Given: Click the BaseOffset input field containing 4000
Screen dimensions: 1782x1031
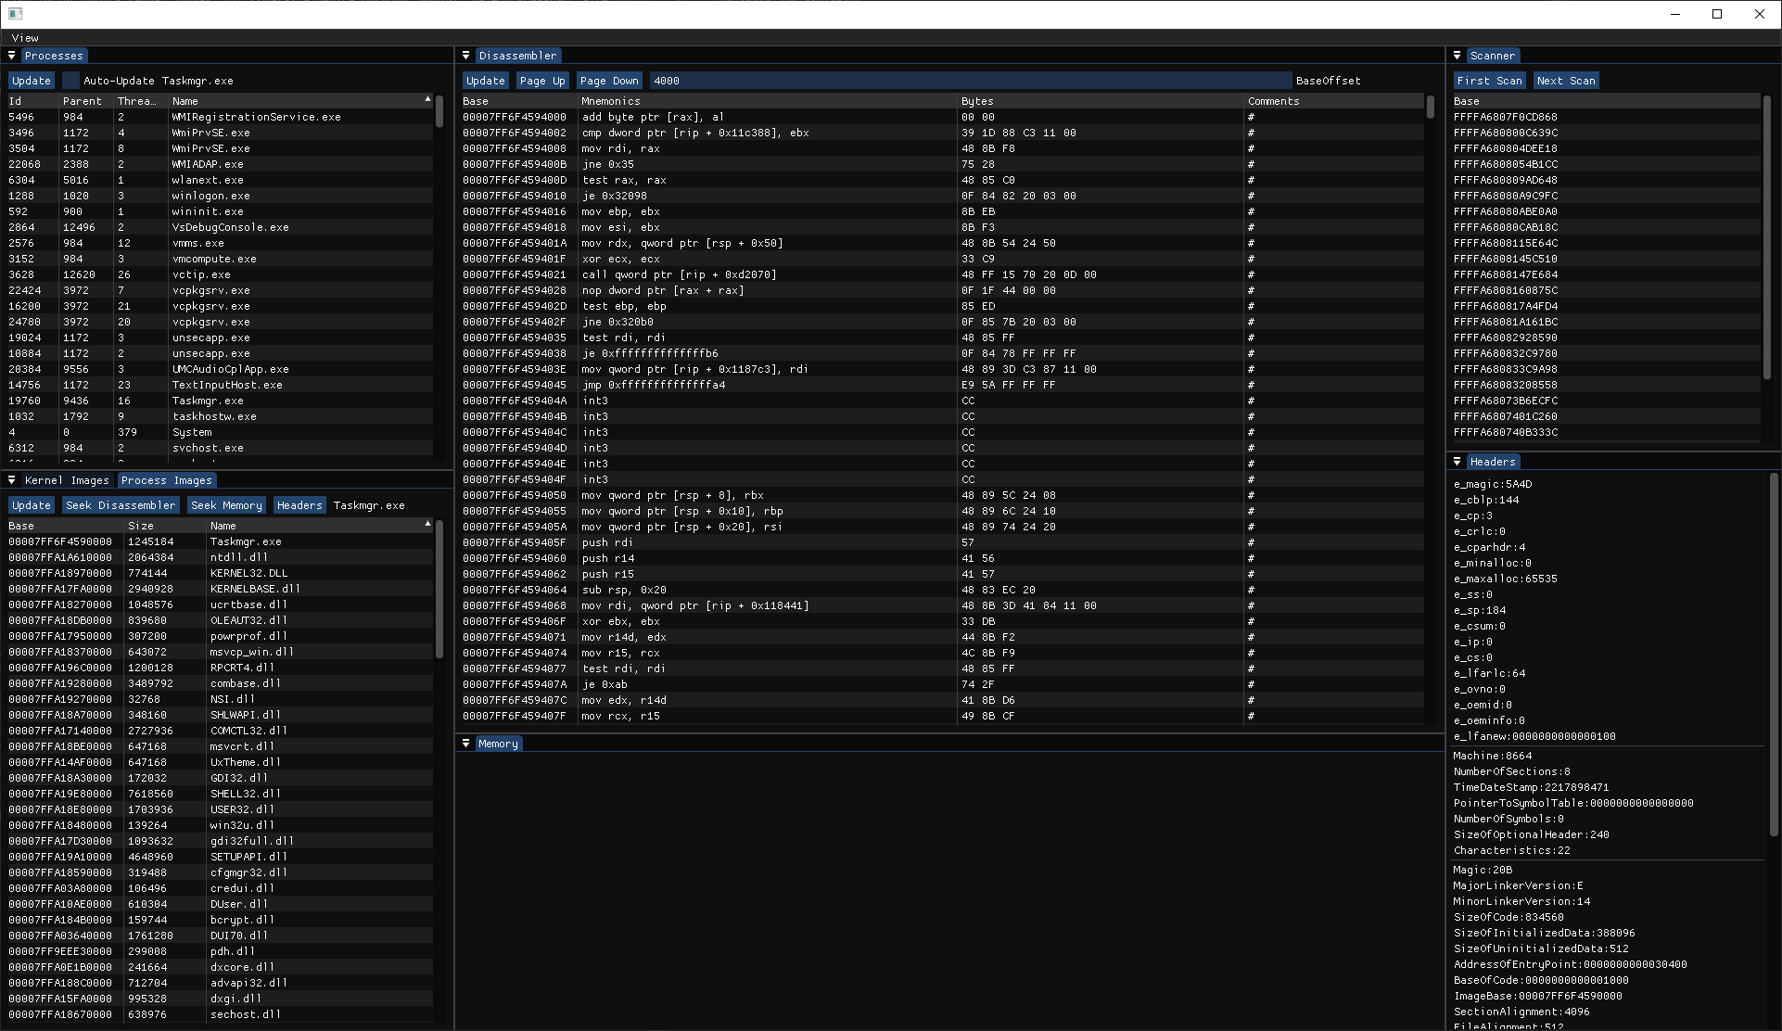Looking at the screenshot, I should (x=969, y=81).
